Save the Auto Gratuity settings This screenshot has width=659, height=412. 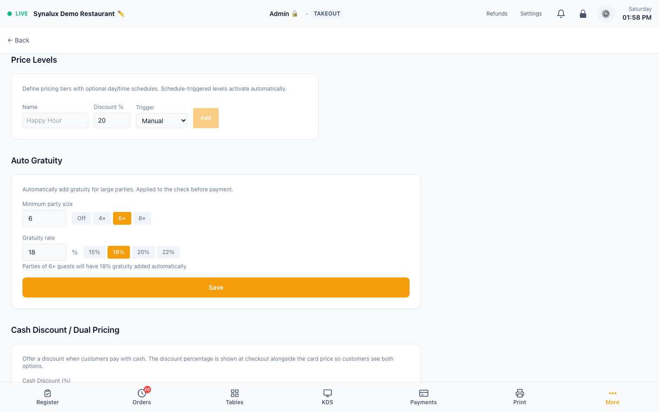pos(216,287)
